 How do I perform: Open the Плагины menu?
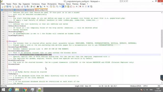click(75, 4)
